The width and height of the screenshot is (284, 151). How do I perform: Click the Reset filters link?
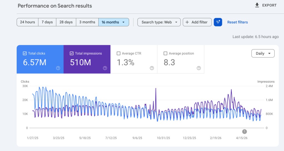pos(237,22)
